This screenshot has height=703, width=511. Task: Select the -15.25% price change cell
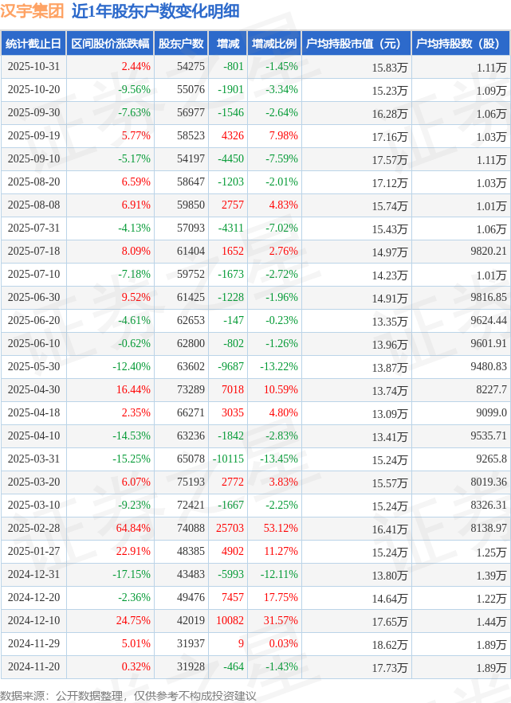[x=133, y=459]
